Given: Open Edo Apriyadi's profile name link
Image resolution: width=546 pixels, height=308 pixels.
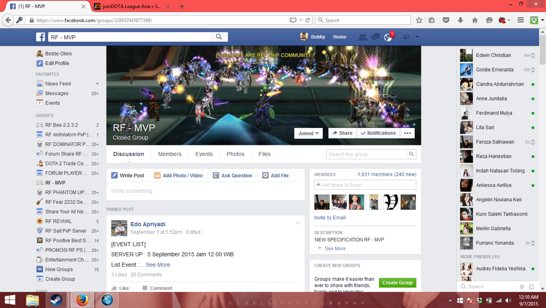Looking at the screenshot, I should (x=148, y=225).
